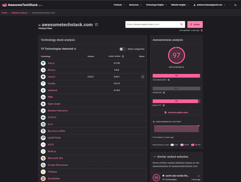Click the 3.22.3 core-js version cell
This screenshot has height=182, width=241.
coord(90,77)
